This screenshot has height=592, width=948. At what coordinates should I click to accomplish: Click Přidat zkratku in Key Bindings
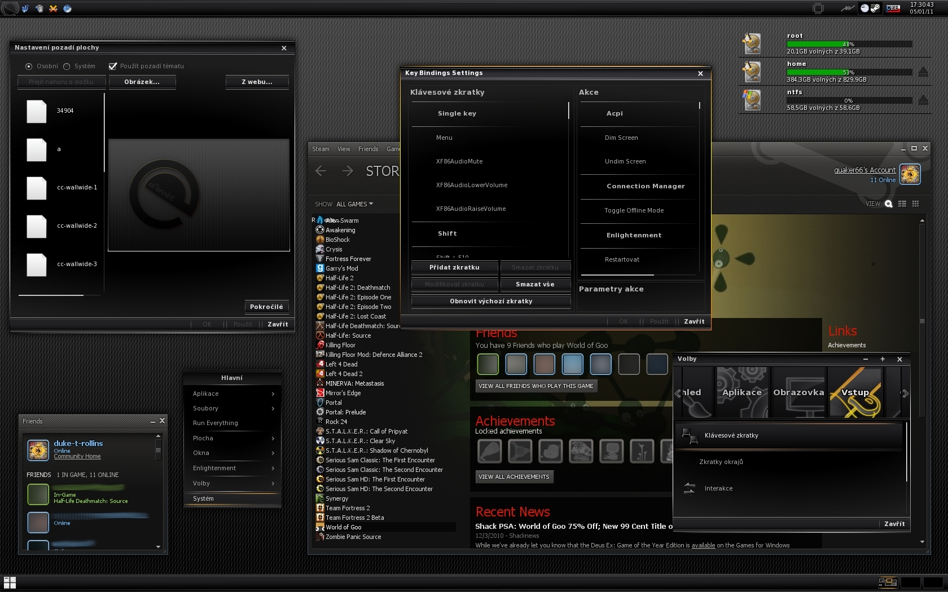coord(454,267)
